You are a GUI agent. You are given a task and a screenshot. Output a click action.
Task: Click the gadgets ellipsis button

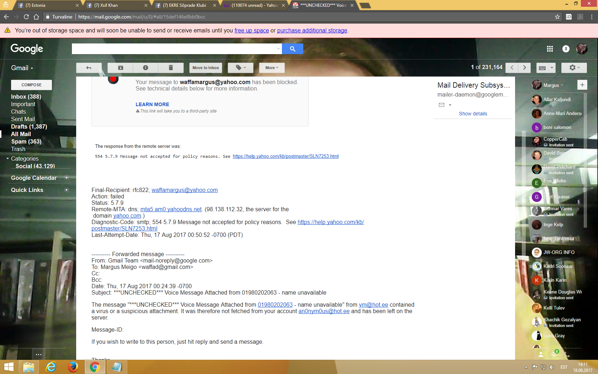point(38,354)
